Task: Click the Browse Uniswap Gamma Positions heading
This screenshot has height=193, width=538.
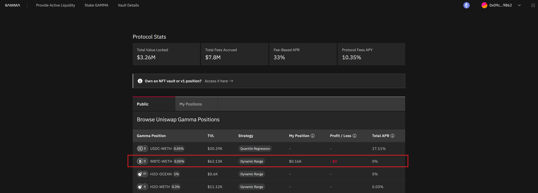Action: click(178, 120)
